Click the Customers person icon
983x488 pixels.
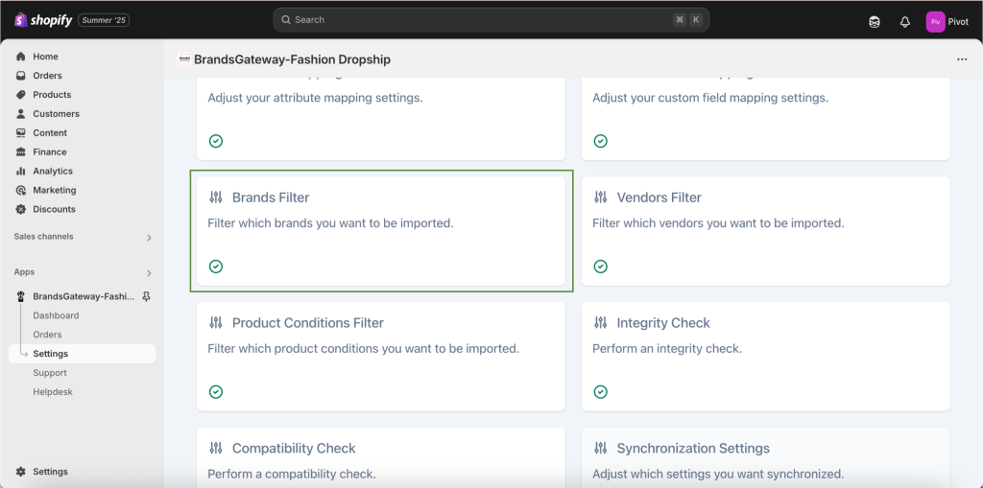coord(21,113)
